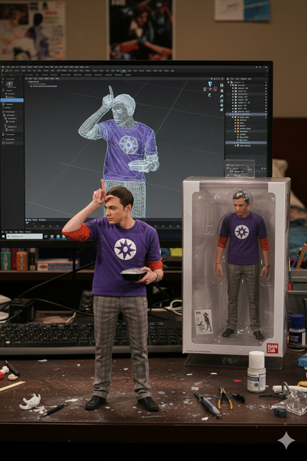Click the topmost icon in viewport navigation column

coord(221,85)
